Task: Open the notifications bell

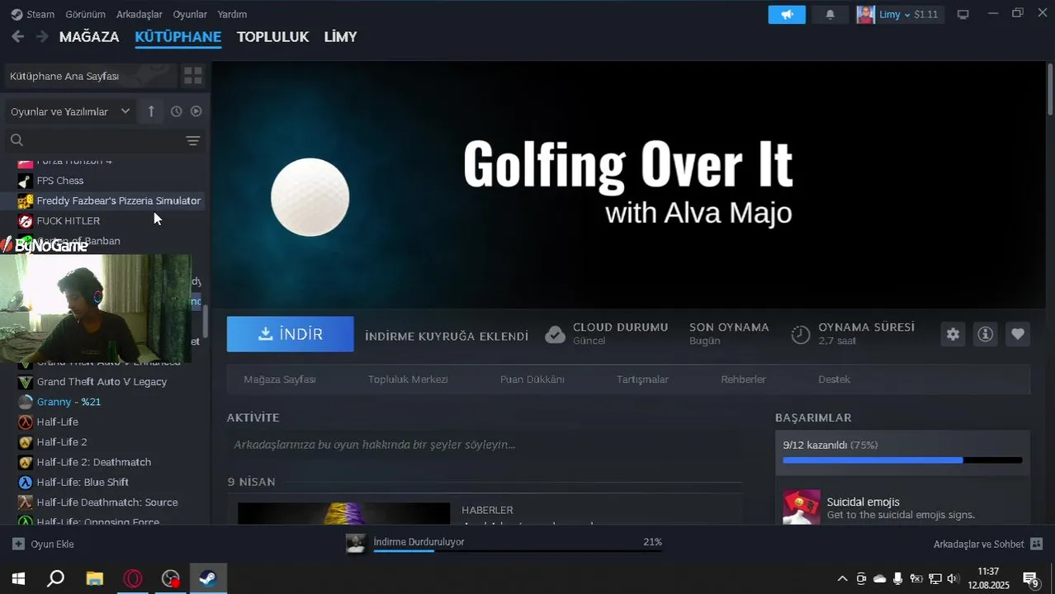Action: point(830,14)
